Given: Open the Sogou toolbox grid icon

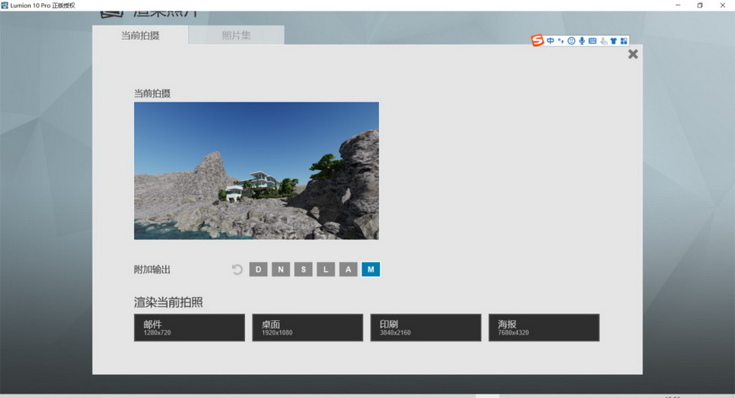Looking at the screenshot, I should pyautogui.click(x=624, y=41).
